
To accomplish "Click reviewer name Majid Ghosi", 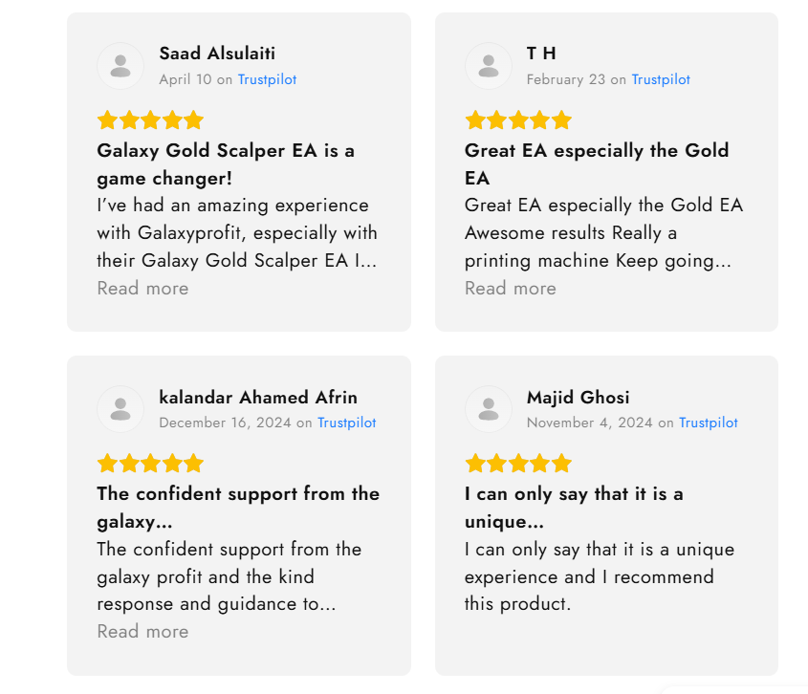I will (x=578, y=398).
